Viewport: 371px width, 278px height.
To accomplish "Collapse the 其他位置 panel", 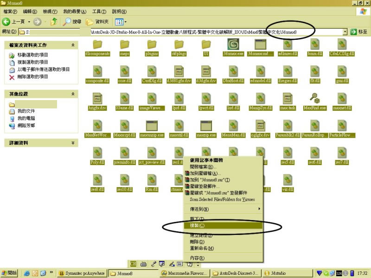I will click(73, 94).
